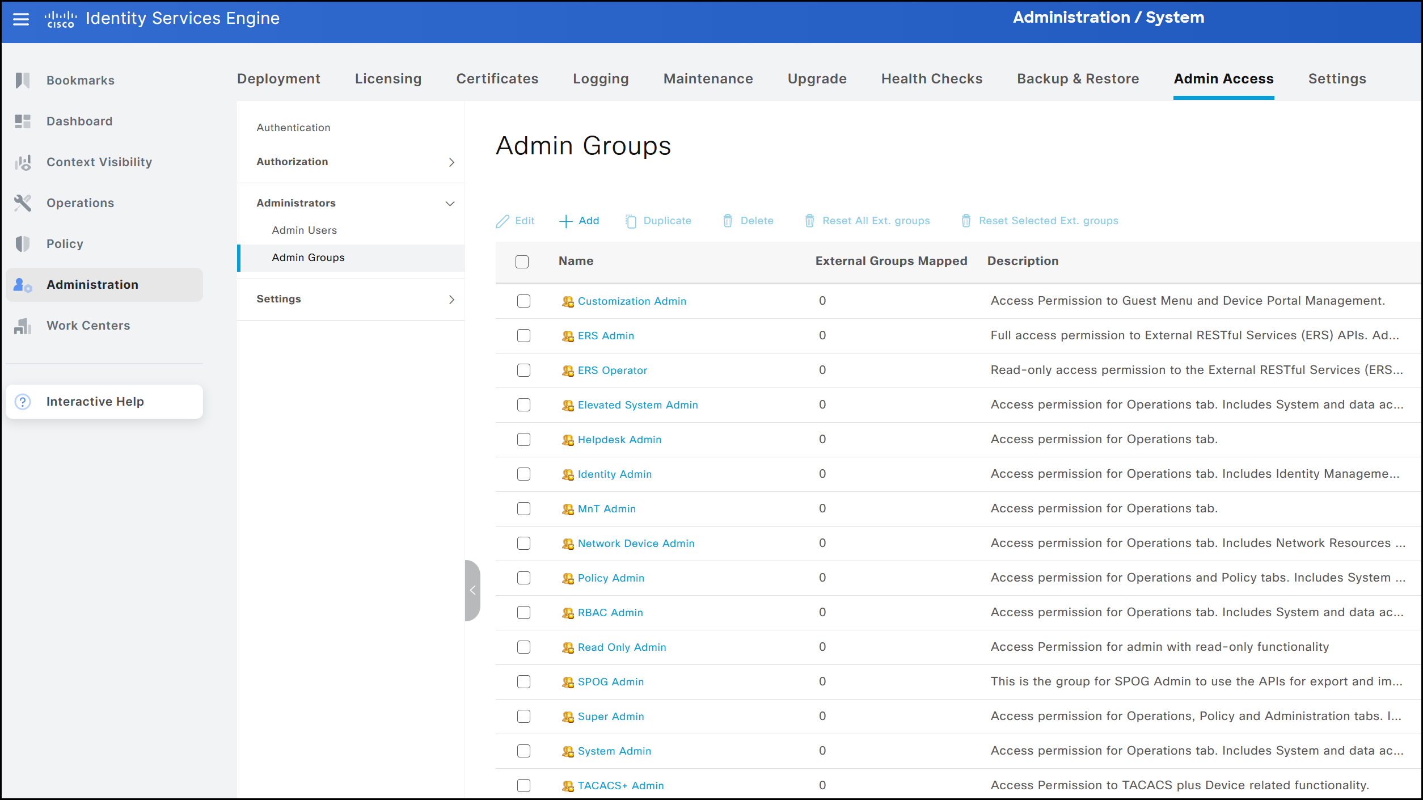
Task: Open the hamburger navigation menu icon
Action: (21, 19)
